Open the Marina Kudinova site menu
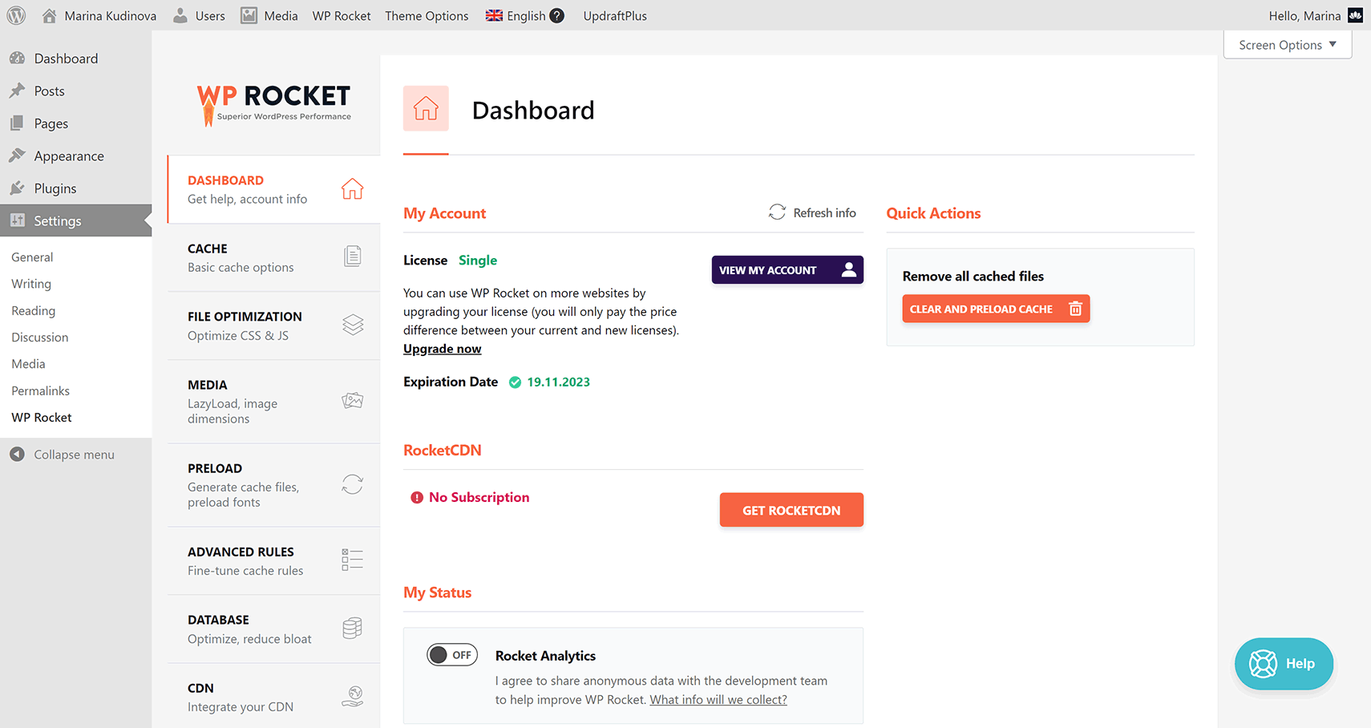 (99, 15)
